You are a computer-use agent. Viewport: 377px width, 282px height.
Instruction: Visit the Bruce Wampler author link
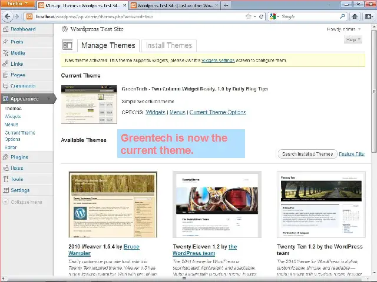click(104, 250)
